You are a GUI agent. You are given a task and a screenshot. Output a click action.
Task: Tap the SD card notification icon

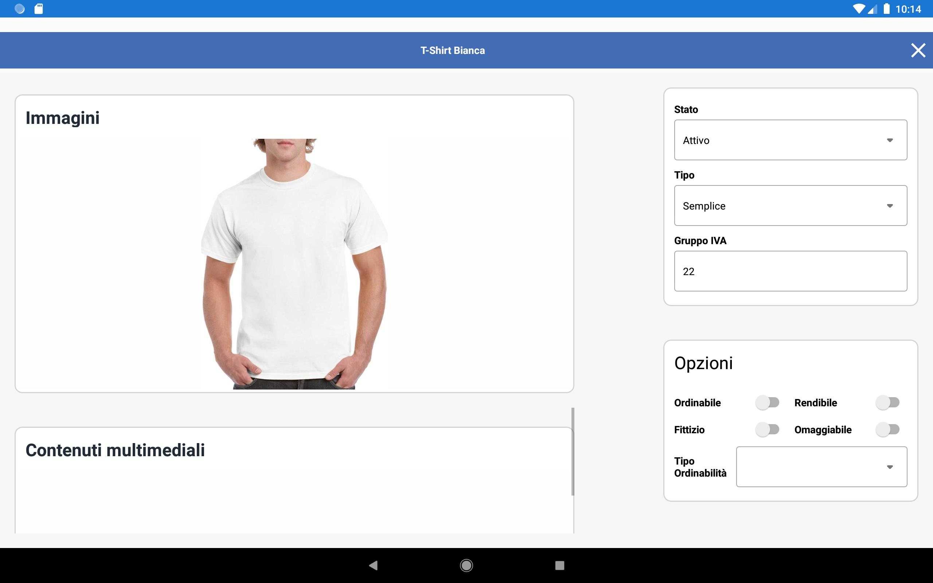pyautogui.click(x=39, y=8)
